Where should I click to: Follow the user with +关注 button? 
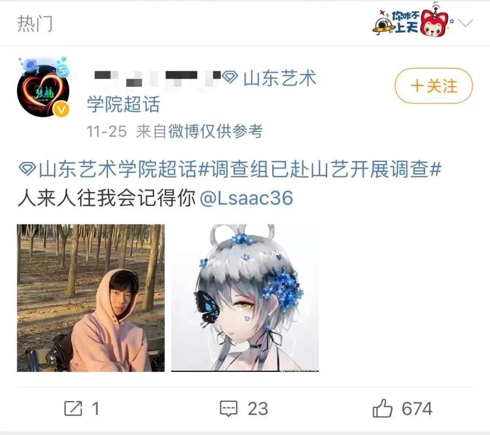434,86
